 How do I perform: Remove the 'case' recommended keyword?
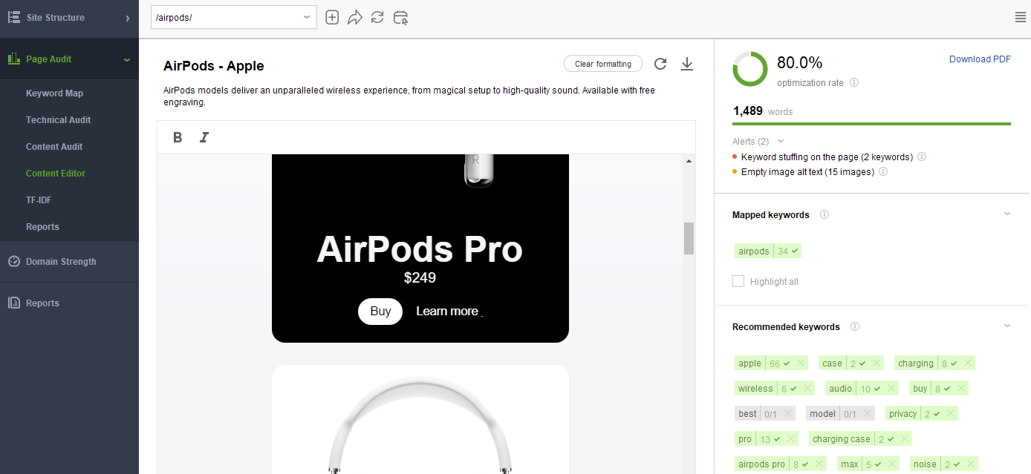[877, 363]
